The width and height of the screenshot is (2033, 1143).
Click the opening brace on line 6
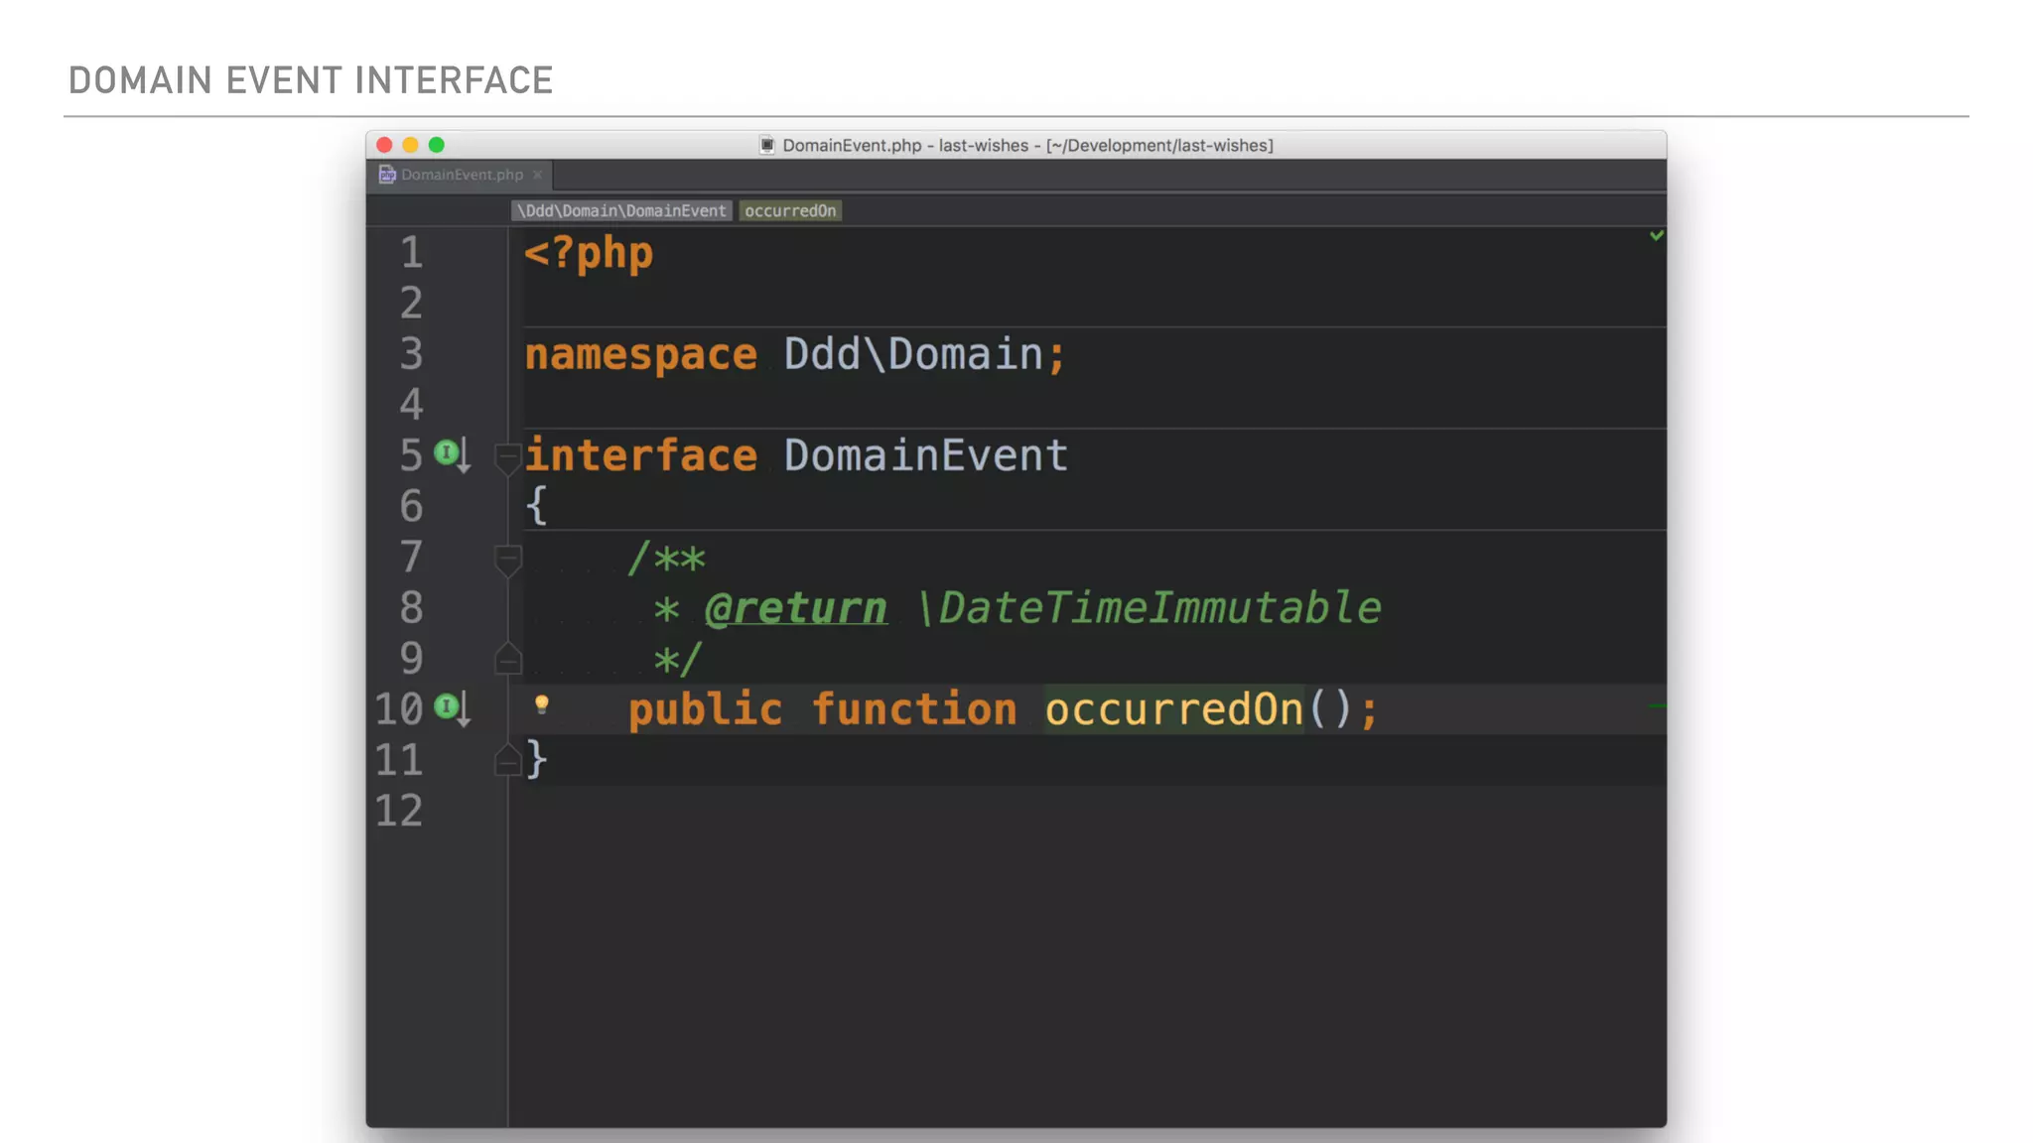[x=536, y=506]
